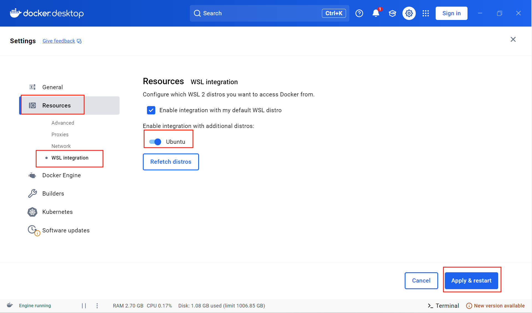
Task: Click the Give feedback link
Action: 59,41
